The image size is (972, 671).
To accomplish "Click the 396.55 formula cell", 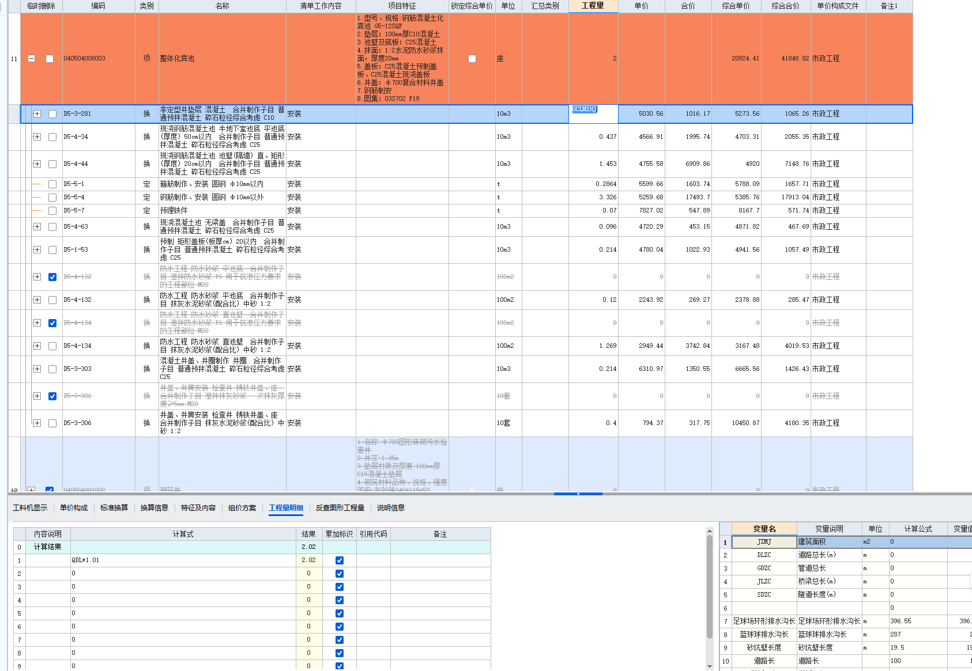I will click(918, 621).
